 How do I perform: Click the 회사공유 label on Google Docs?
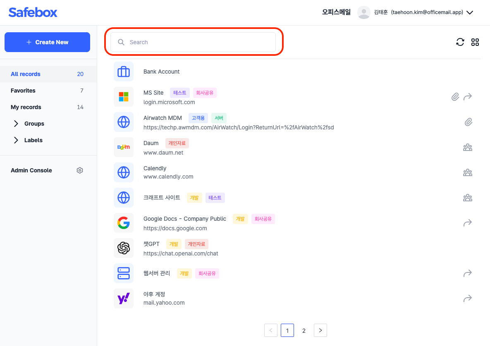(263, 219)
